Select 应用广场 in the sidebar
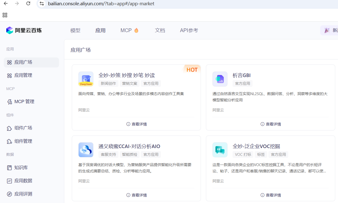338x203 pixels. [x=31, y=62]
